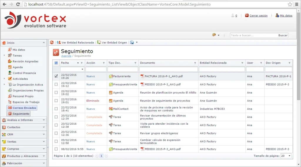Click the Cerrar sesión link
Viewport: 301px width, 167px height.
(258, 16)
